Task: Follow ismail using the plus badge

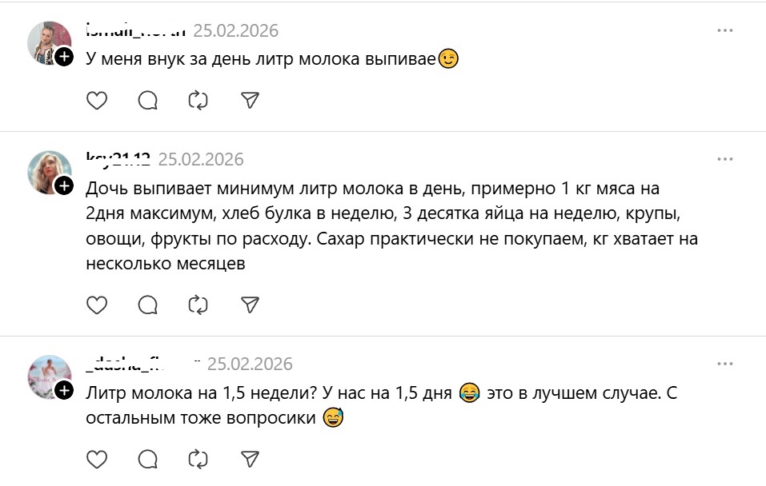Action: pos(63,57)
